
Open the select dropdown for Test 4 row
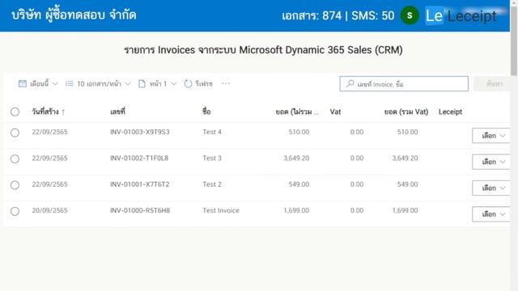tap(491, 136)
